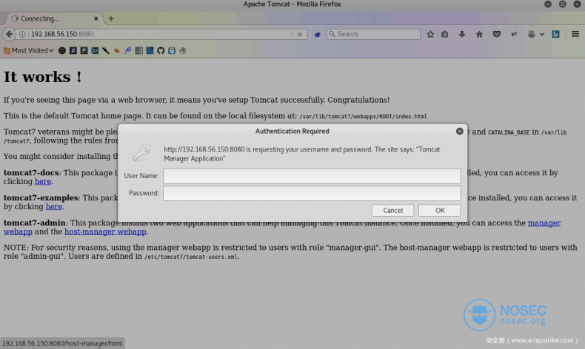
Task: Save page to Pocket icon
Action: click(x=497, y=34)
